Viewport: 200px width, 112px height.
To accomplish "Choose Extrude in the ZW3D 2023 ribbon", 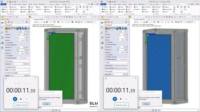I will coord(5,12).
